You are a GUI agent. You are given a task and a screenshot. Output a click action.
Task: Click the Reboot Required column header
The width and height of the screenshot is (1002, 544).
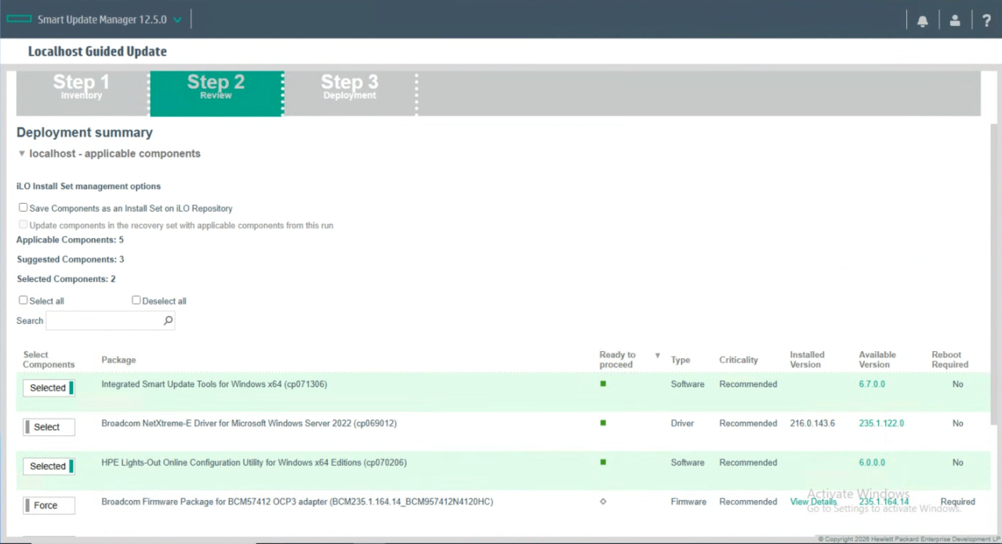950,360
